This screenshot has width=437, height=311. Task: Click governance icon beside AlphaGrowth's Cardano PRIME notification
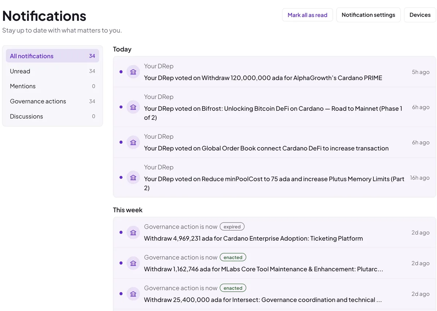[x=133, y=72]
